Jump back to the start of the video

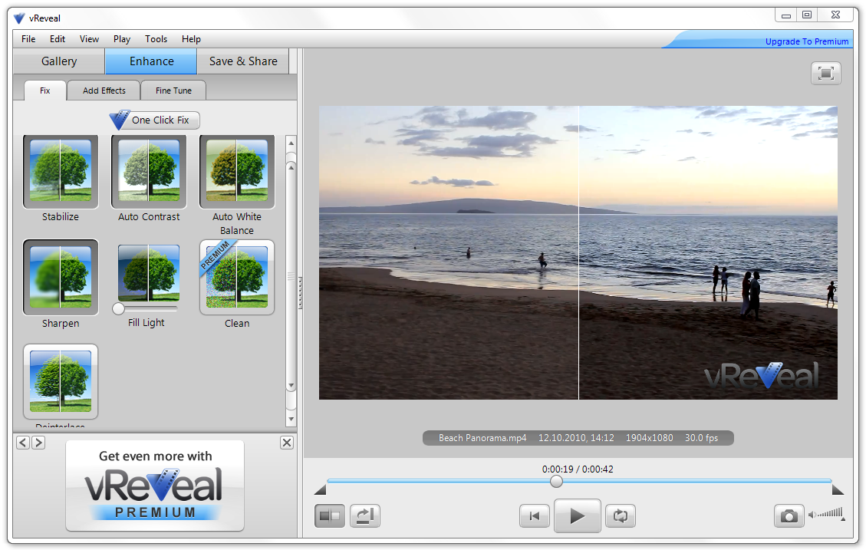click(535, 515)
